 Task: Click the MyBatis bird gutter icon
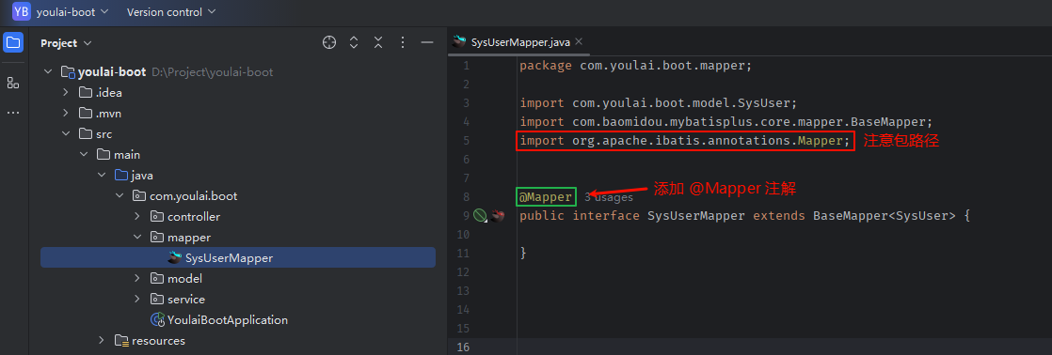pyautogui.click(x=497, y=216)
